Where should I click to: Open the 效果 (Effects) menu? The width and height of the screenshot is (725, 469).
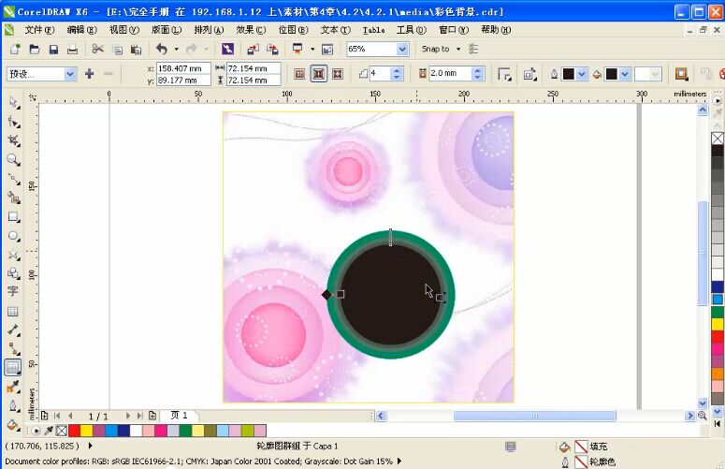tap(251, 30)
